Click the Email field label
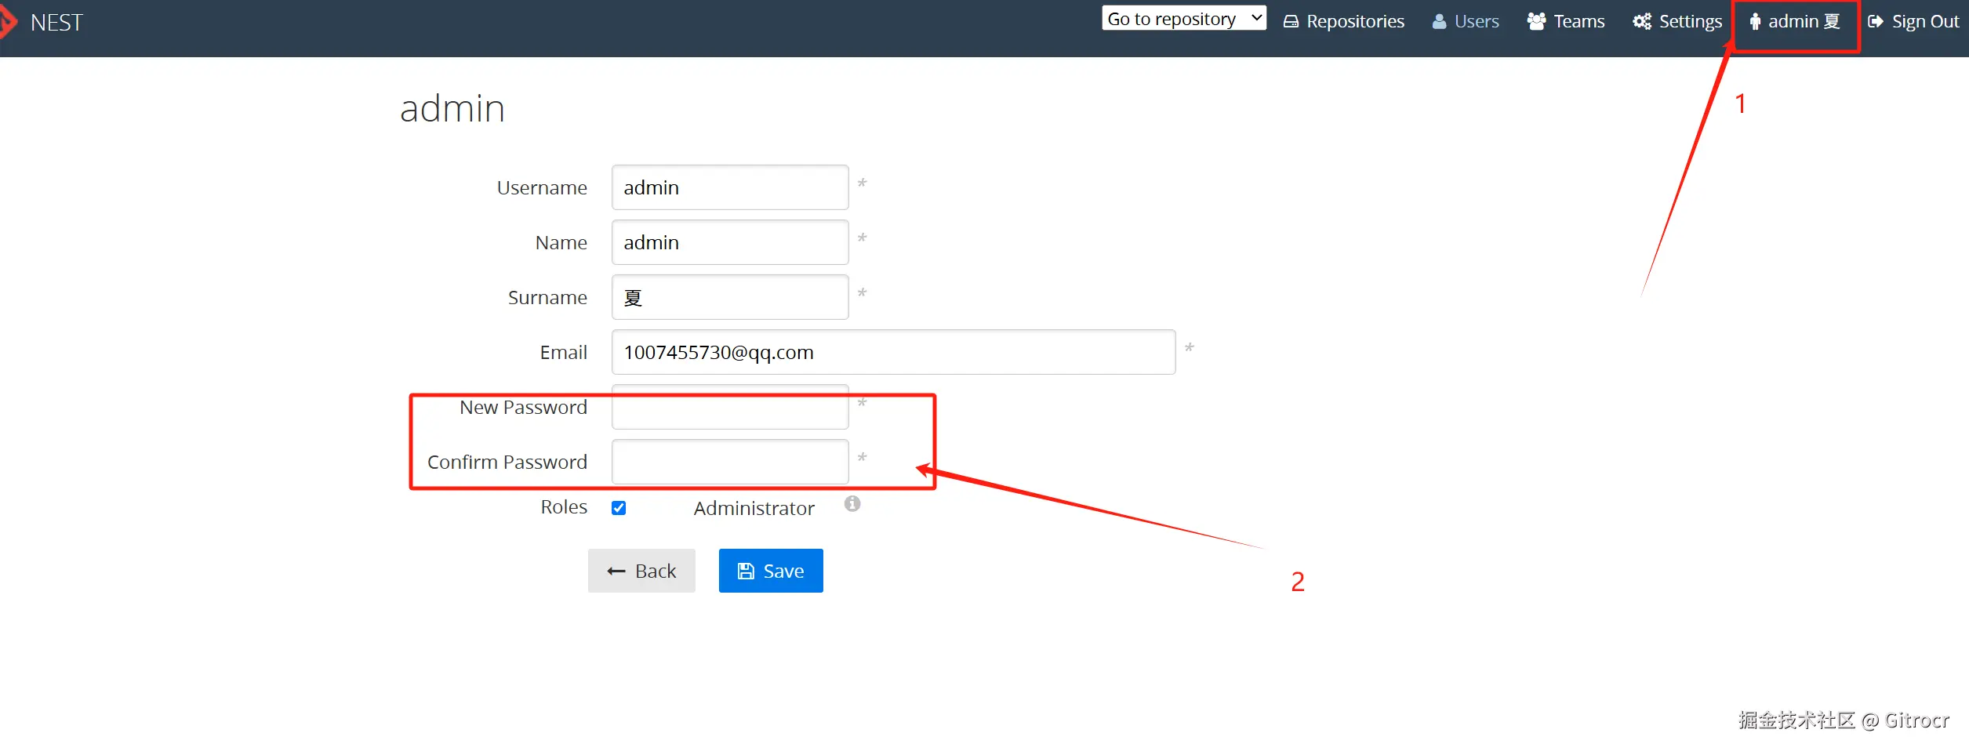 point(563,353)
